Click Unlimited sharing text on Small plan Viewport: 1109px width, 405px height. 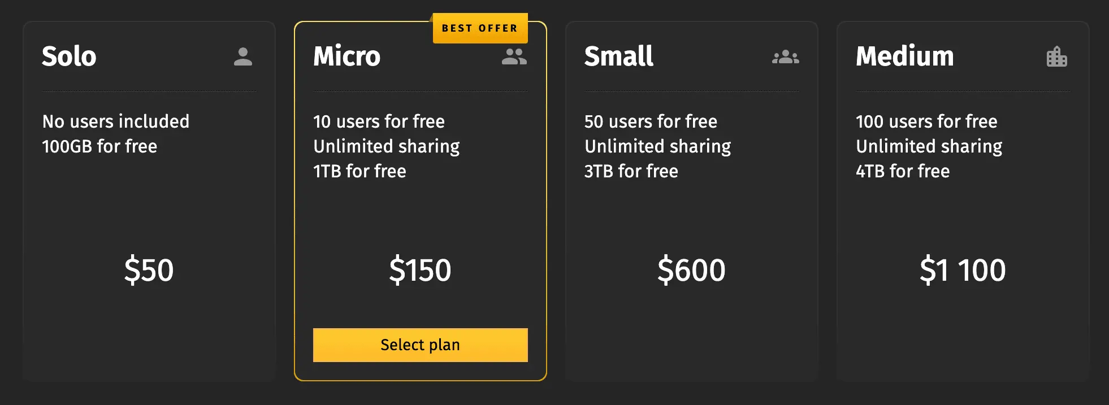pyautogui.click(x=657, y=146)
